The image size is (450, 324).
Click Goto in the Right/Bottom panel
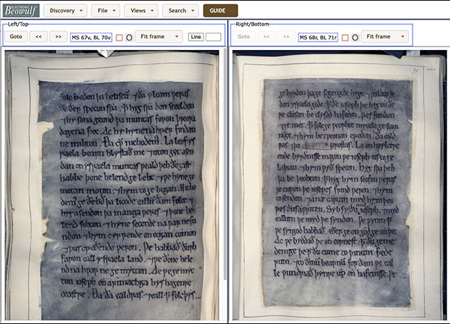tap(244, 37)
